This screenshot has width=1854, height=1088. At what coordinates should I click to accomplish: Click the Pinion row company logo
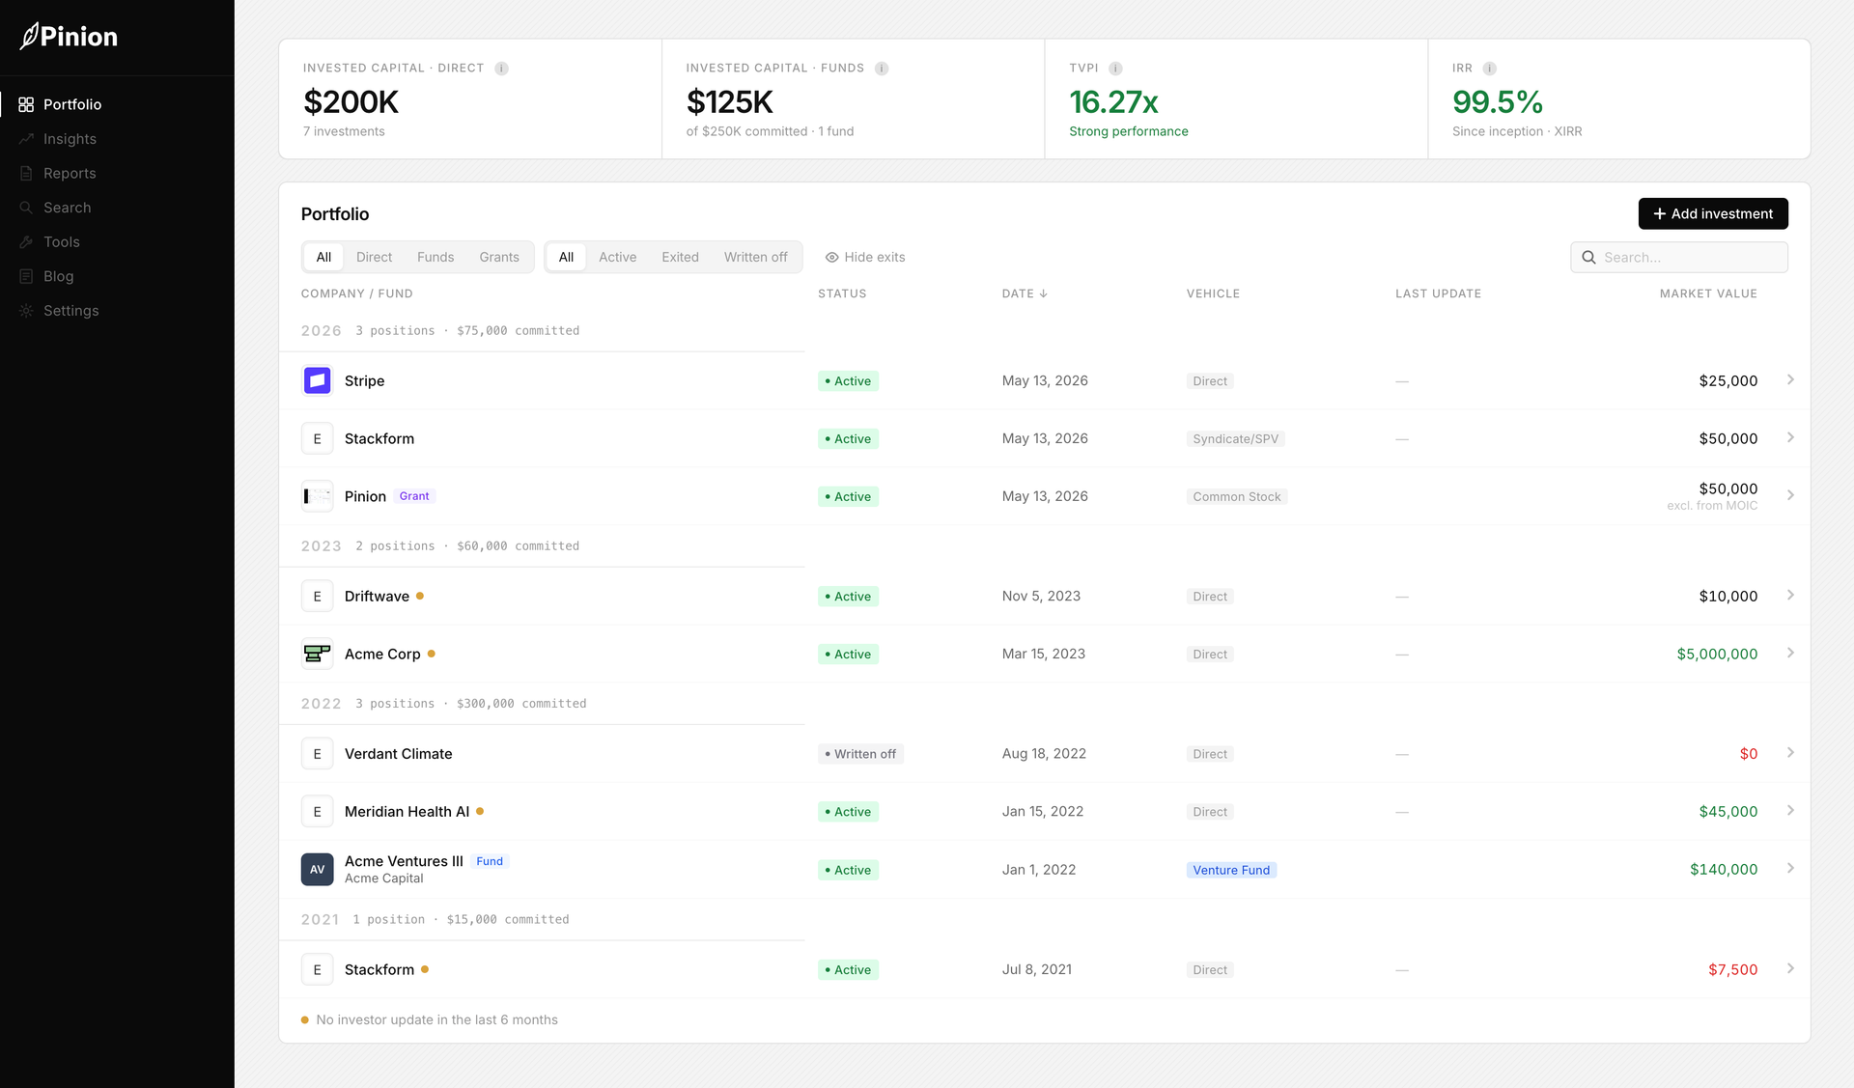pos(317,496)
